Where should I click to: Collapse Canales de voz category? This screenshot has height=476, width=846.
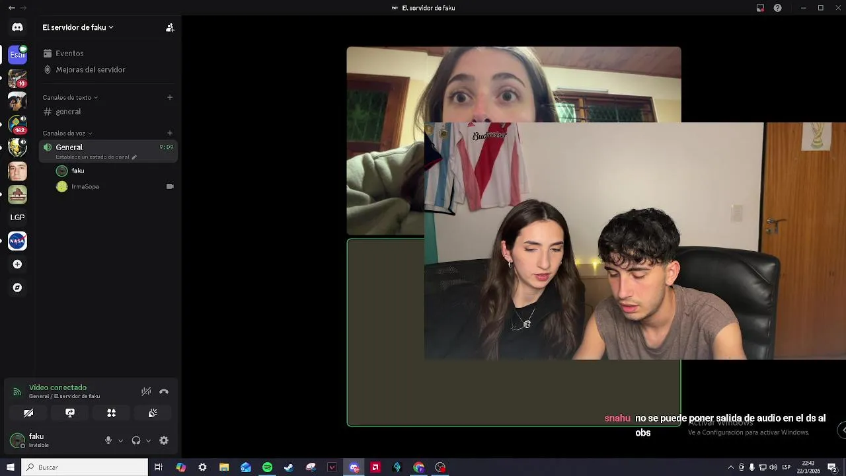[x=67, y=134]
